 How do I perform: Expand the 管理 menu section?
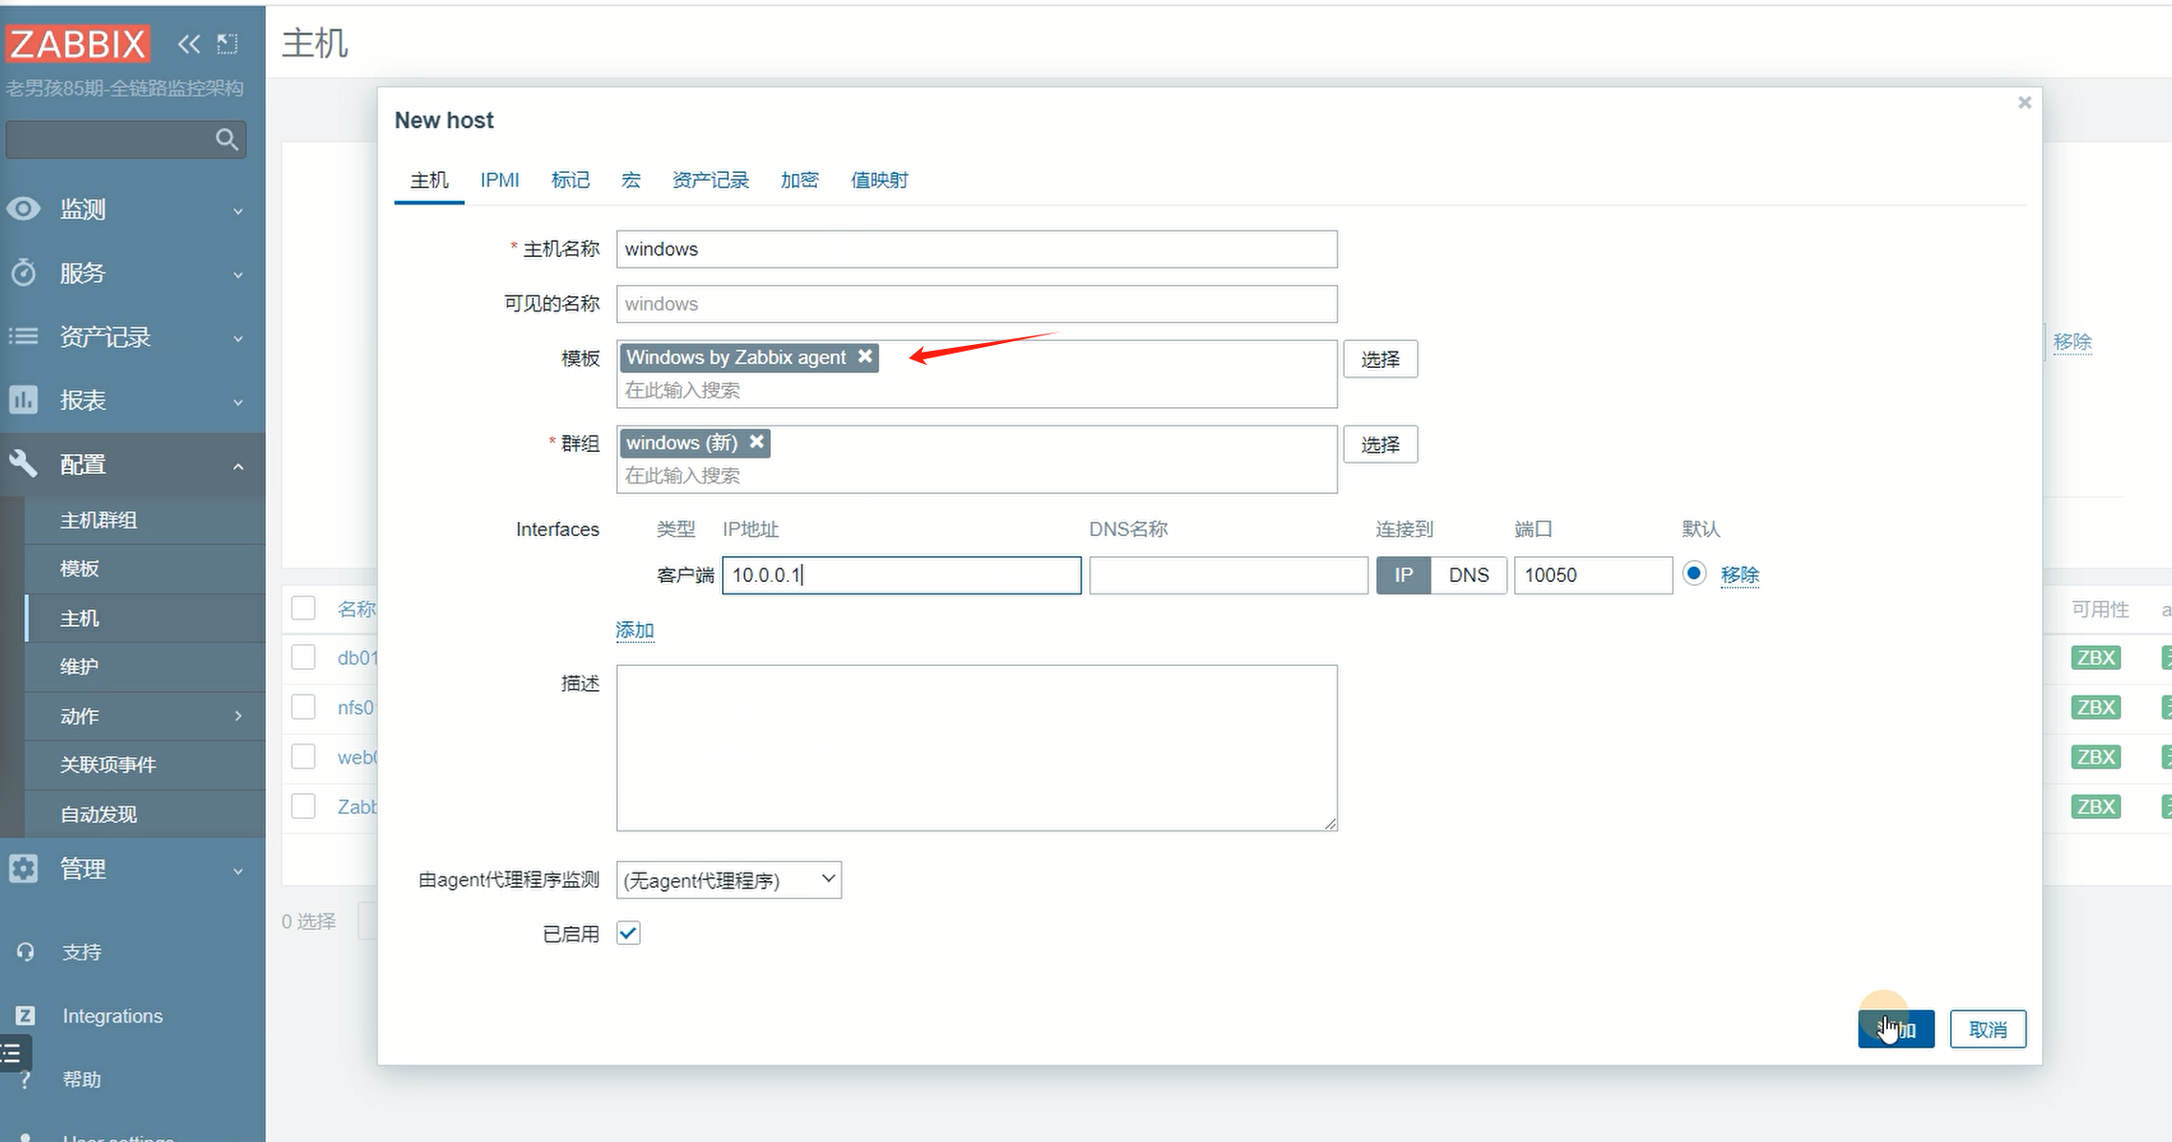click(238, 871)
